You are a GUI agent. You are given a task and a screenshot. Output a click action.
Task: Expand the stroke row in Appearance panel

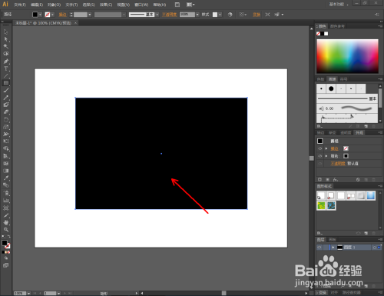coord(326,148)
